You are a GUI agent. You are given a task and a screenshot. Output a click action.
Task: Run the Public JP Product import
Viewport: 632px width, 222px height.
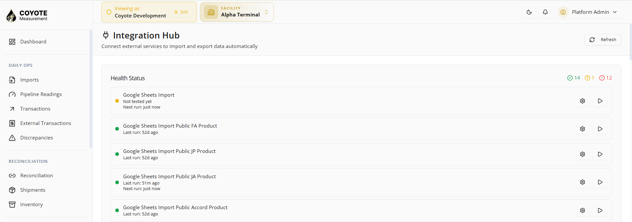pyautogui.click(x=600, y=154)
